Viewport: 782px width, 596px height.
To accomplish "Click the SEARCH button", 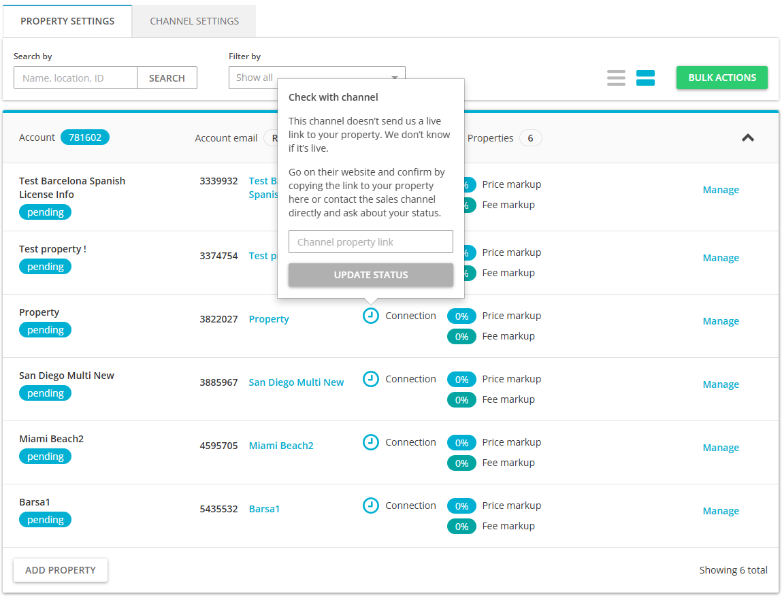I will click(167, 78).
